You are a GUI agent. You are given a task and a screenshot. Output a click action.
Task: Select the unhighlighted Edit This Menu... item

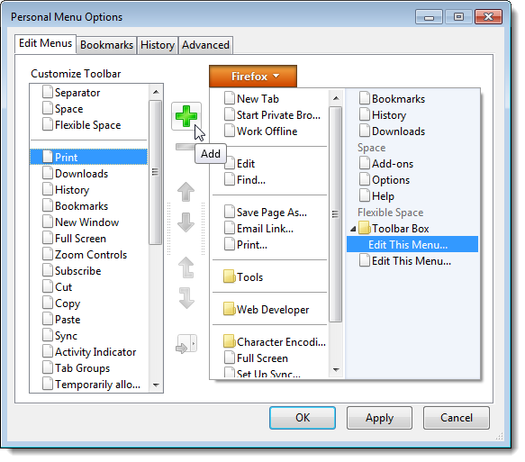click(x=412, y=260)
